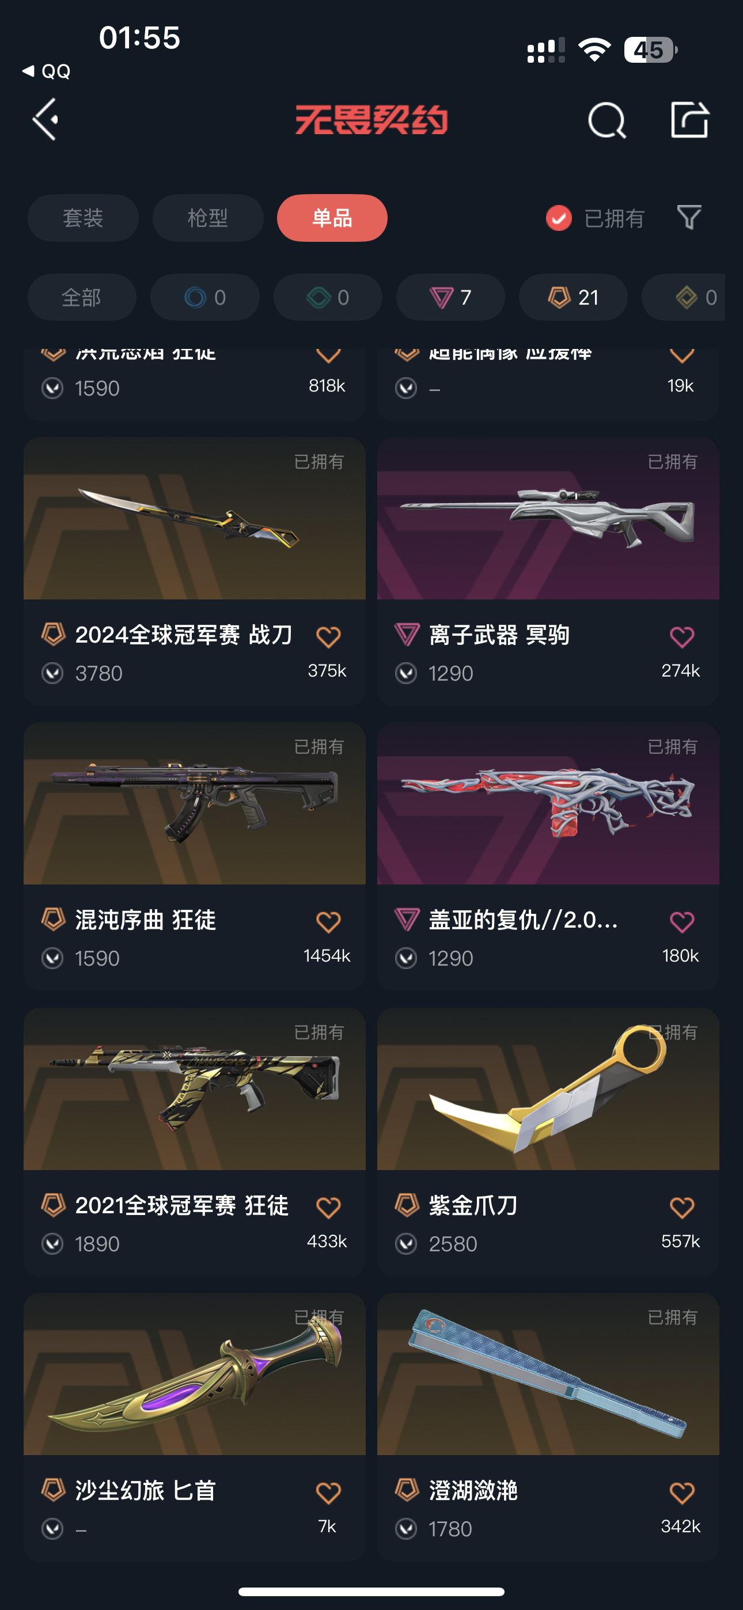743x1610 pixels.
Task: Tap heart icon for 紫金爪刀
Action: pyautogui.click(x=682, y=1207)
